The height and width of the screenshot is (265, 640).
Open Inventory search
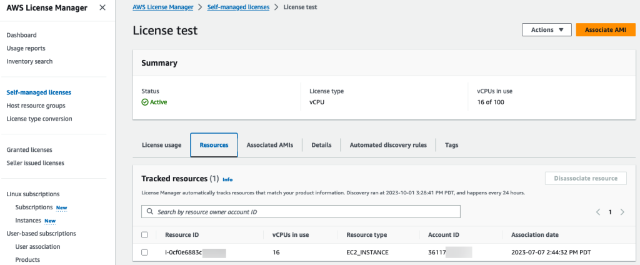[29, 61]
